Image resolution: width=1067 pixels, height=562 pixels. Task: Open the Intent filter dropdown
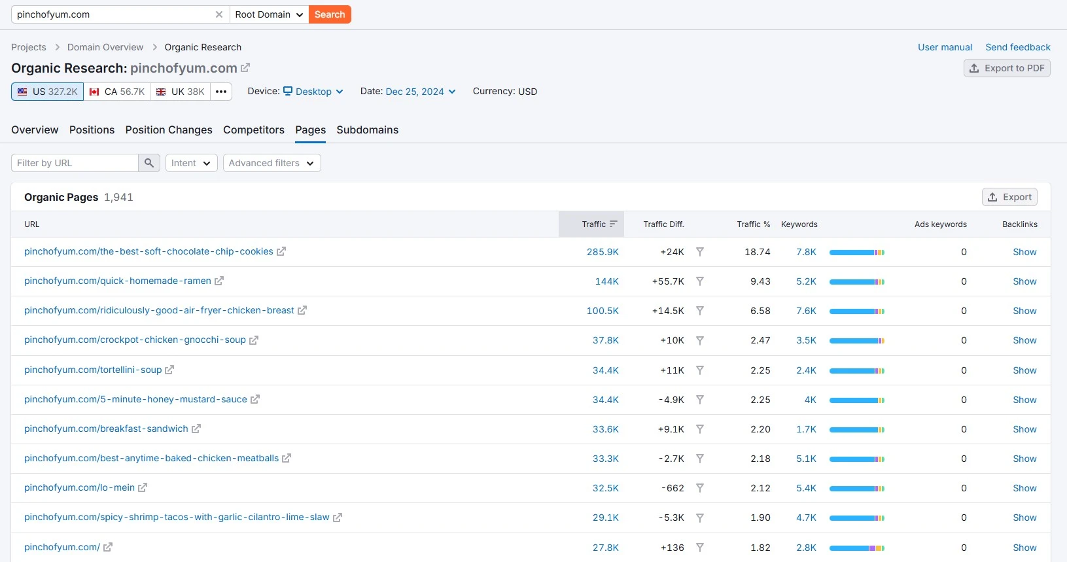point(190,163)
